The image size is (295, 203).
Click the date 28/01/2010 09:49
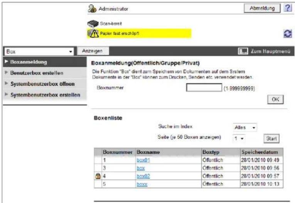[260, 160]
